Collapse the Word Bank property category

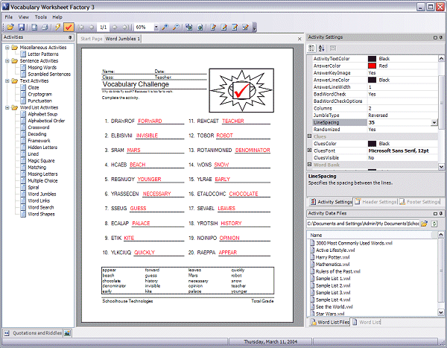pos(309,165)
